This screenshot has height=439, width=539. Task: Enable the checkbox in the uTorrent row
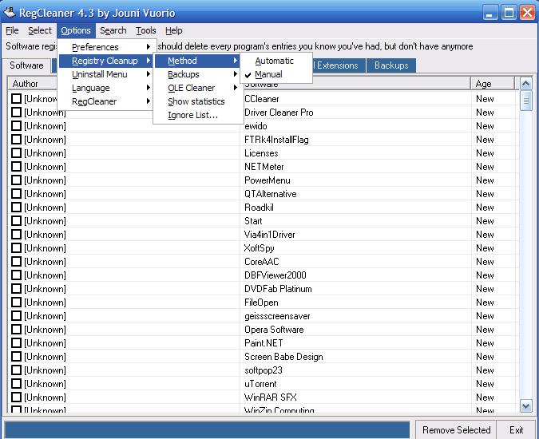17,384
